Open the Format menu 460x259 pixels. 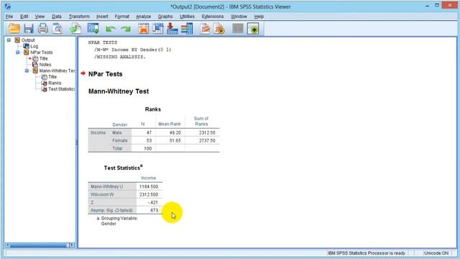click(x=121, y=17)
